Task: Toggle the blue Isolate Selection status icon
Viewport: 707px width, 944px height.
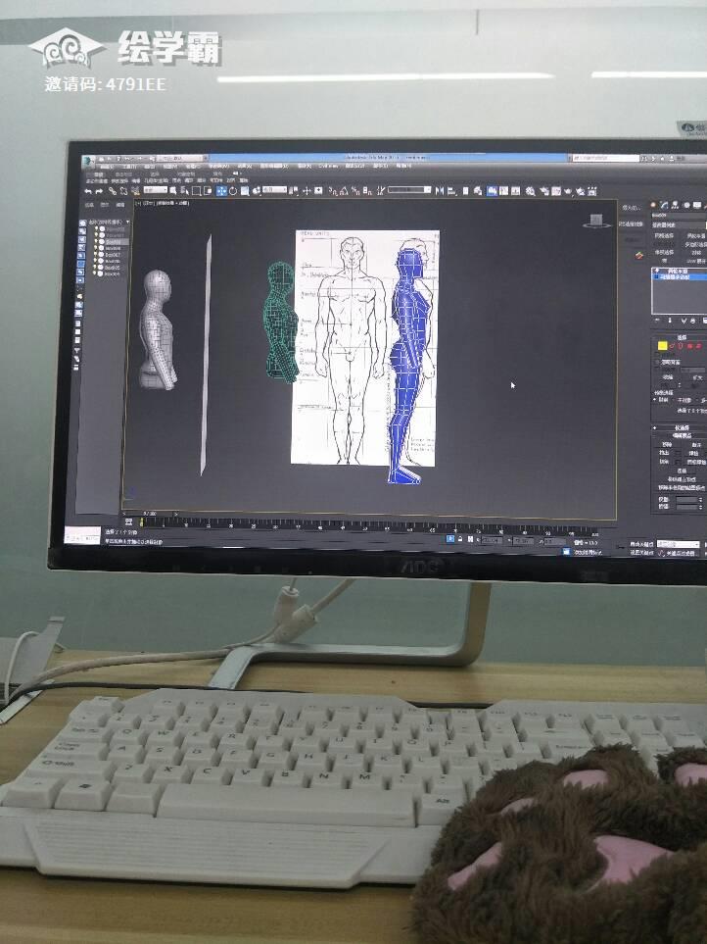Action: tap(449, 539)
